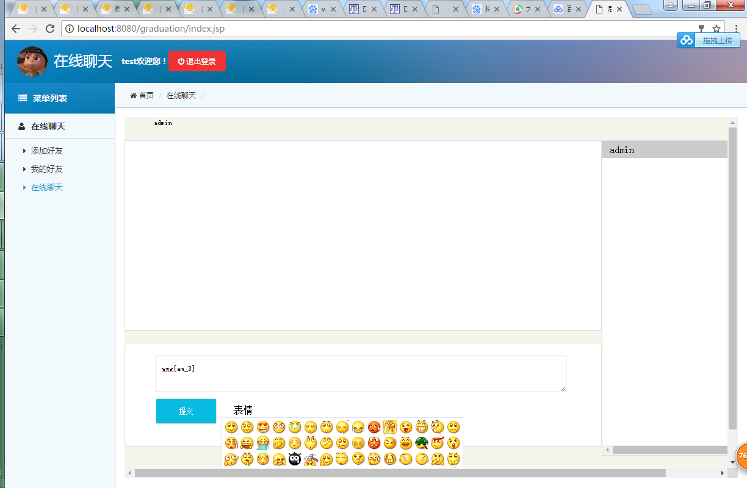Insert the open-mouth laughing emoticon
The width and height of the screenshot is (747, 488).
406,443
